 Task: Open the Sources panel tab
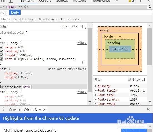(62, 1)
